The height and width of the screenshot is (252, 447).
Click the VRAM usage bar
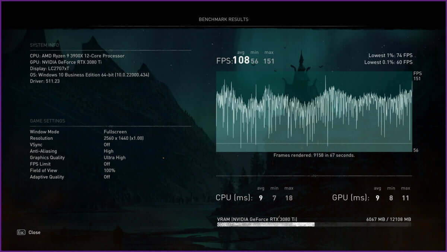pos(314,224)
